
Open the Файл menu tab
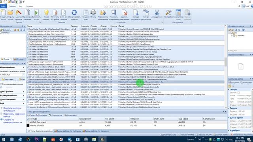[x=3, y=6]
